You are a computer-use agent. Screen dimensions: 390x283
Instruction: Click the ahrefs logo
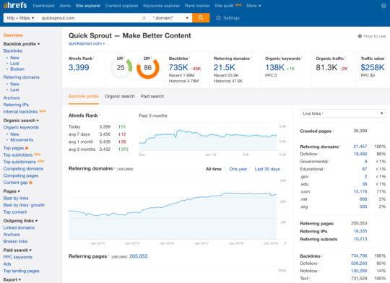tap(15, 5)
